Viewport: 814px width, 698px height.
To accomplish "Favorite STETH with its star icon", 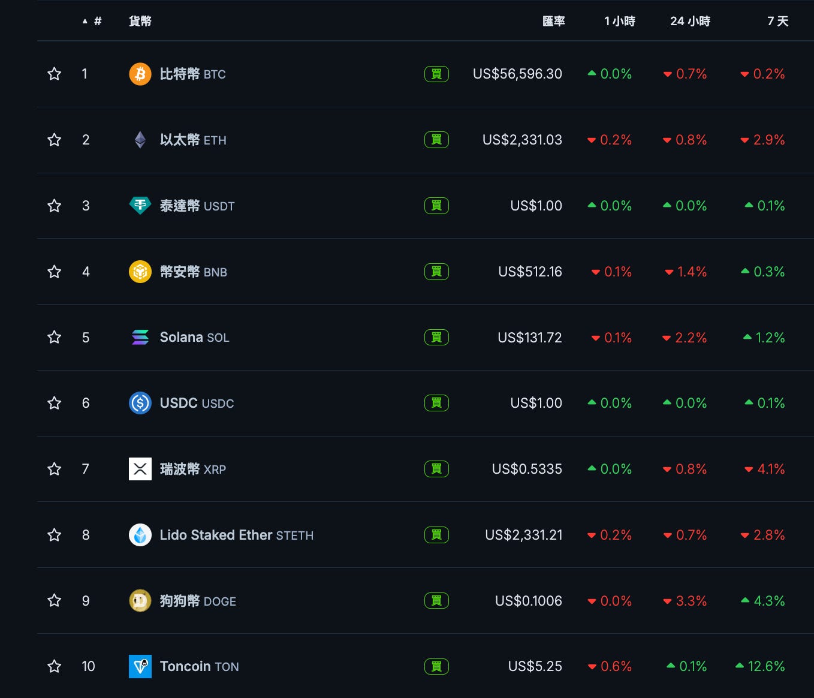I will point(55,535).
